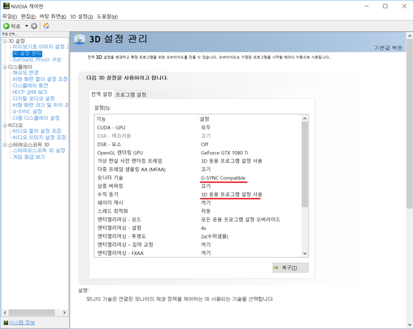
Task: Click the sidebar horizontal scroll-left arrow
Action: point(5,312)
